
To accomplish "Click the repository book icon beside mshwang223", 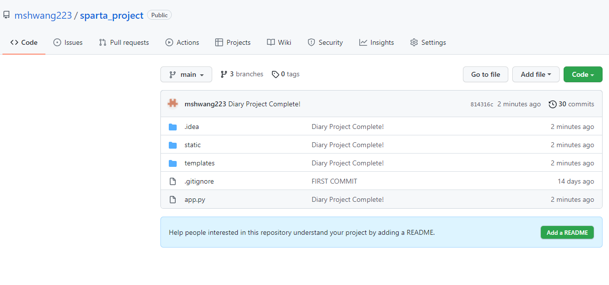I will click(x=6, y=15).
